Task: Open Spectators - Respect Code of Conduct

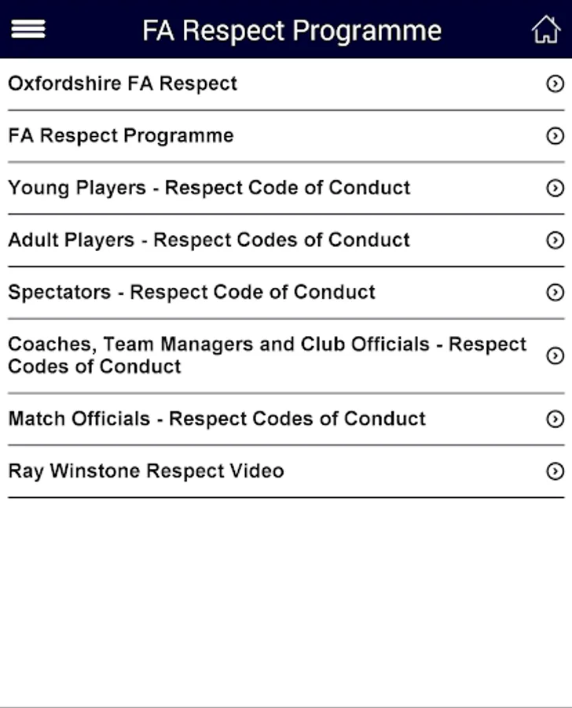Action: tap(192, 293)
